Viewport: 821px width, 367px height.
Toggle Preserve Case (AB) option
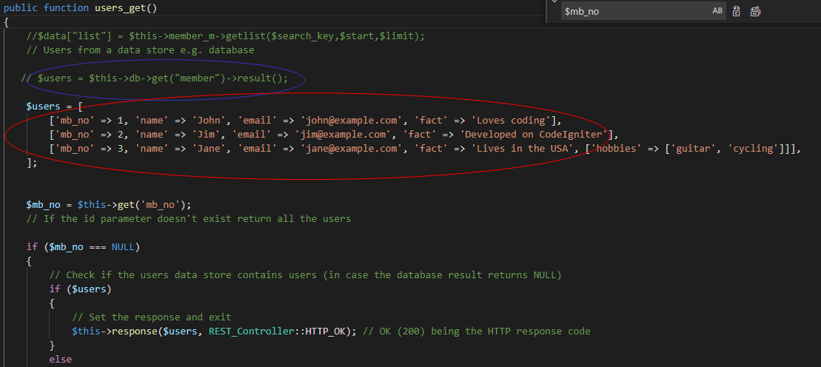717,11
